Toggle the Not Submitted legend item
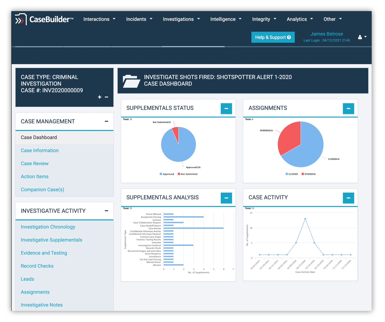The height and width of the screenshot is (322, 385). click(x=187, y=174)
